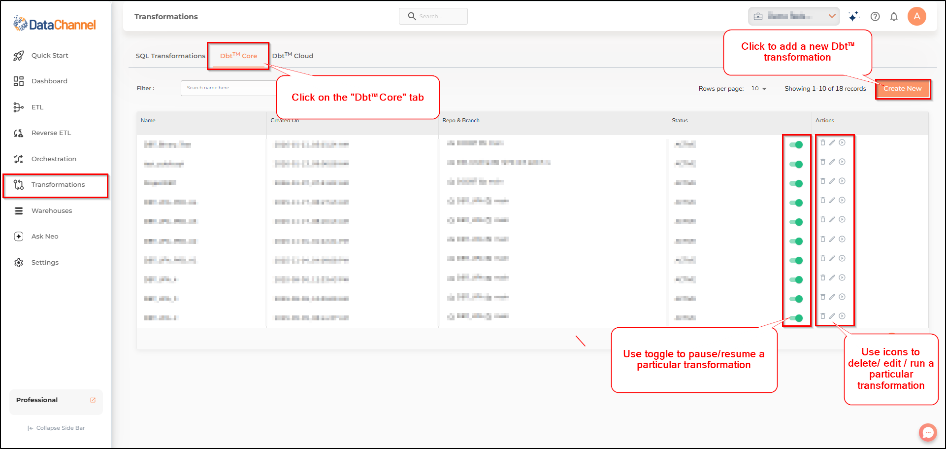Edit the sixth transformation row
This screenshot has width=946, height=449.
point(832,239)
